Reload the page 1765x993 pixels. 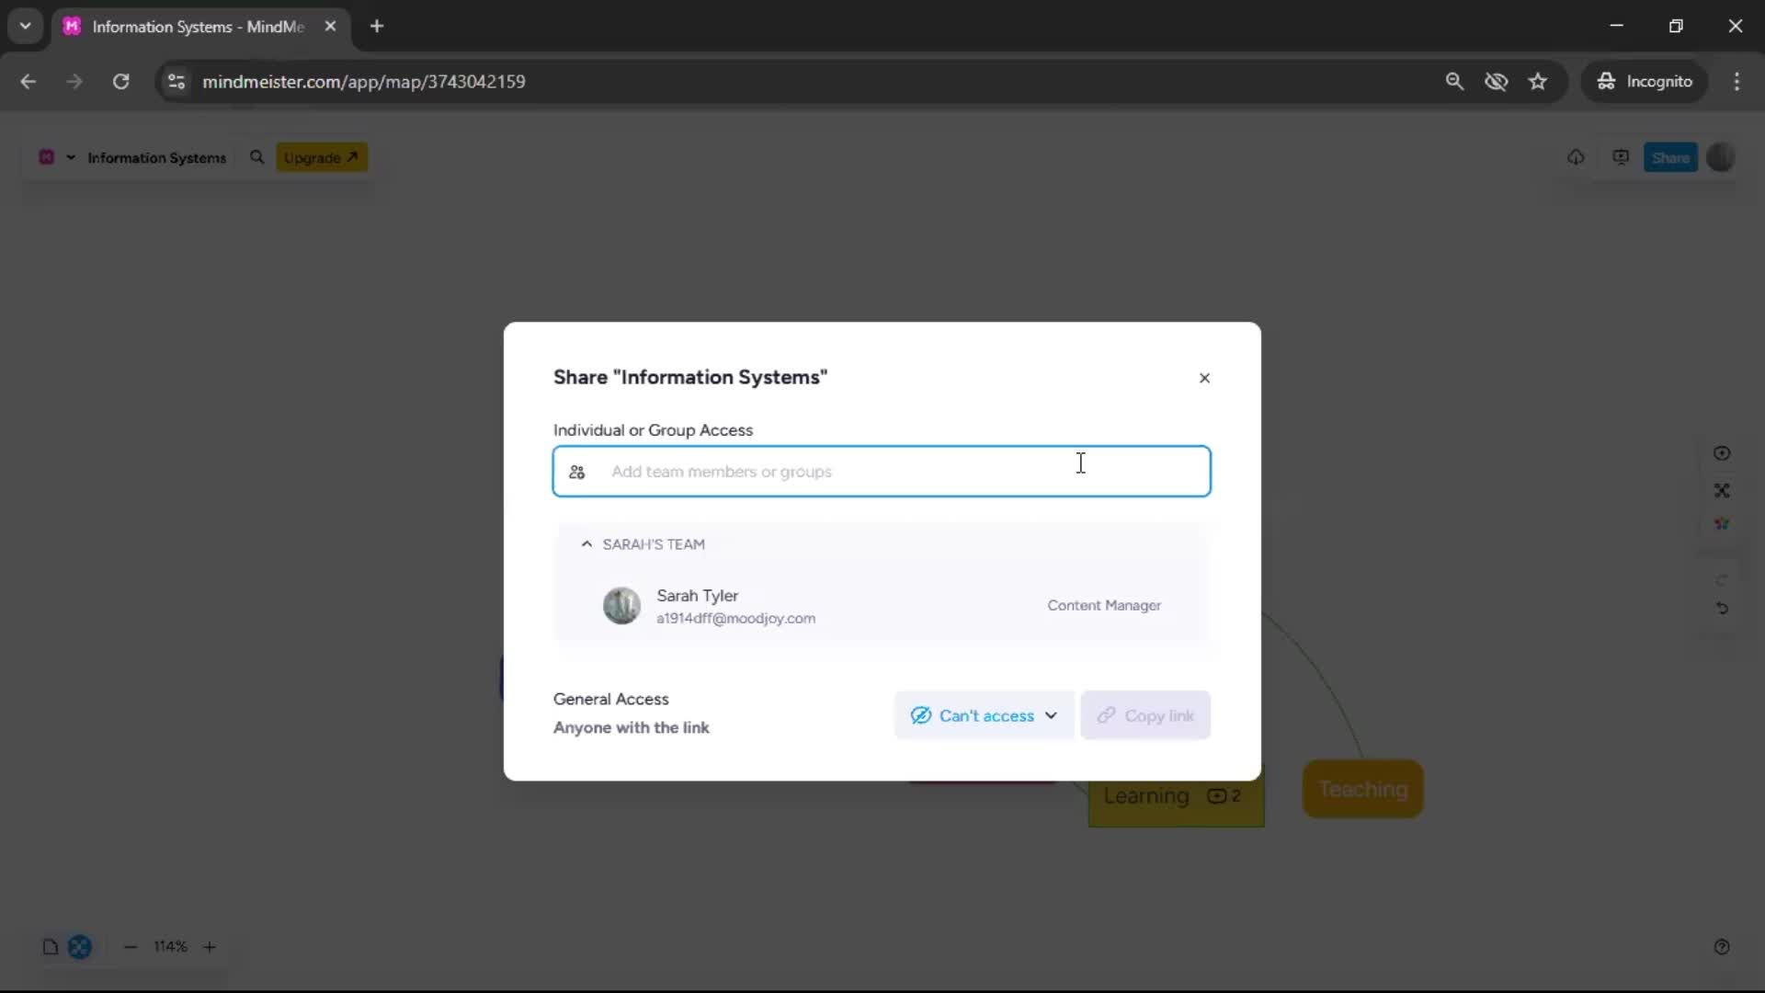pos(121,82)
